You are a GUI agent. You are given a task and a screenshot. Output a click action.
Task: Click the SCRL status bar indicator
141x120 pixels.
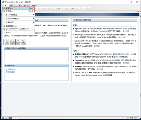[x=136, y=118]
